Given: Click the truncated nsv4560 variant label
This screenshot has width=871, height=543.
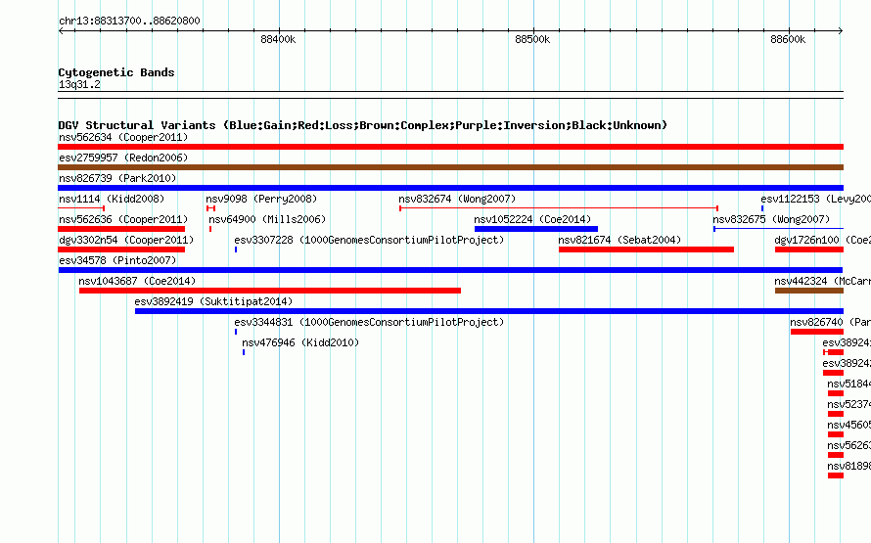Looking at the screenshot, I should [848, 425].
